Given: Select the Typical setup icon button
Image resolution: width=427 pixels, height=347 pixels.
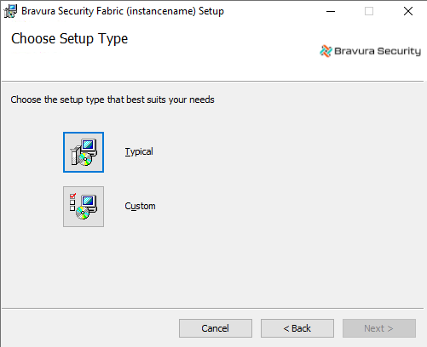Looking at the screenshot, I should click(84, 152).
